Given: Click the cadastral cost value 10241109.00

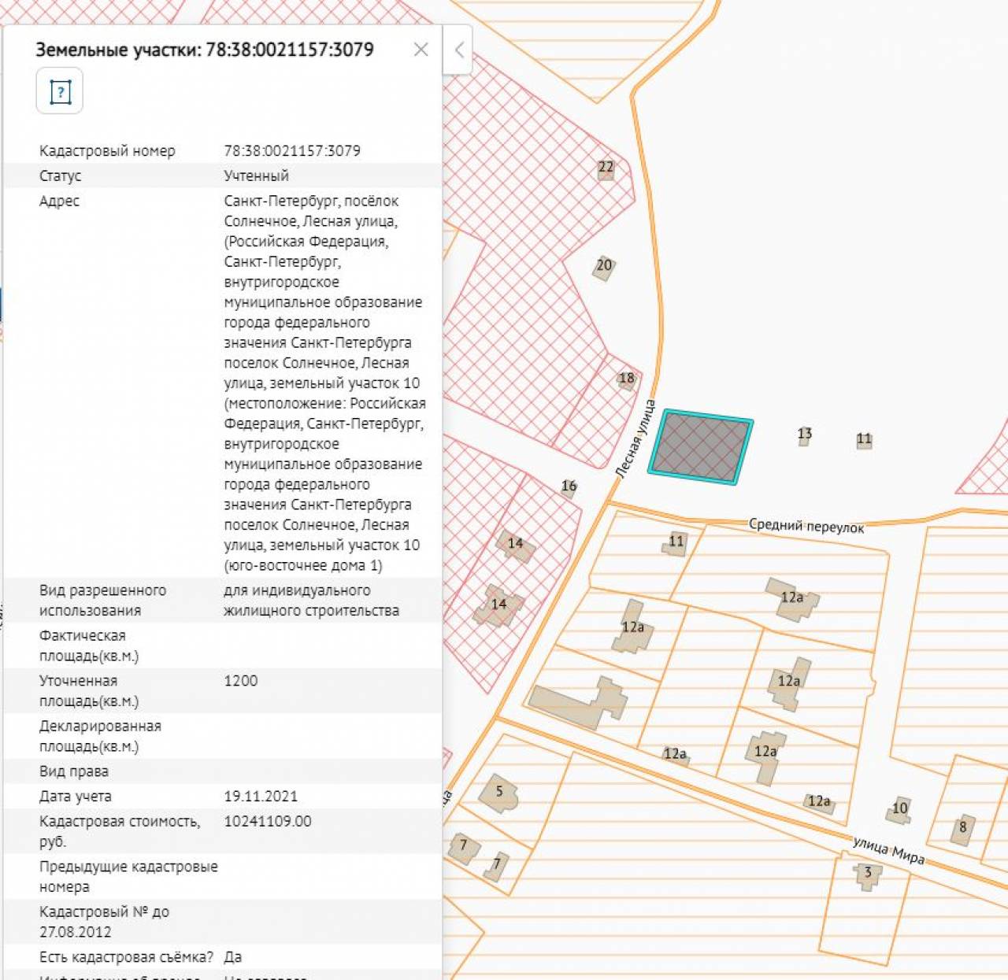Looking at the screenshot, I should pyautogui.click(x=268, y=822).
